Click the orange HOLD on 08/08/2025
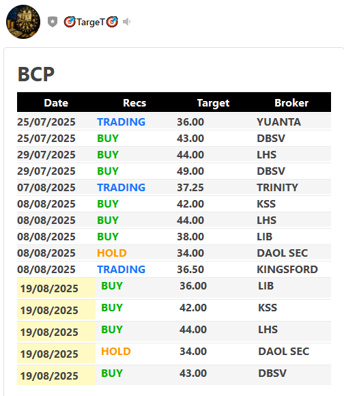 pos(112,253)
